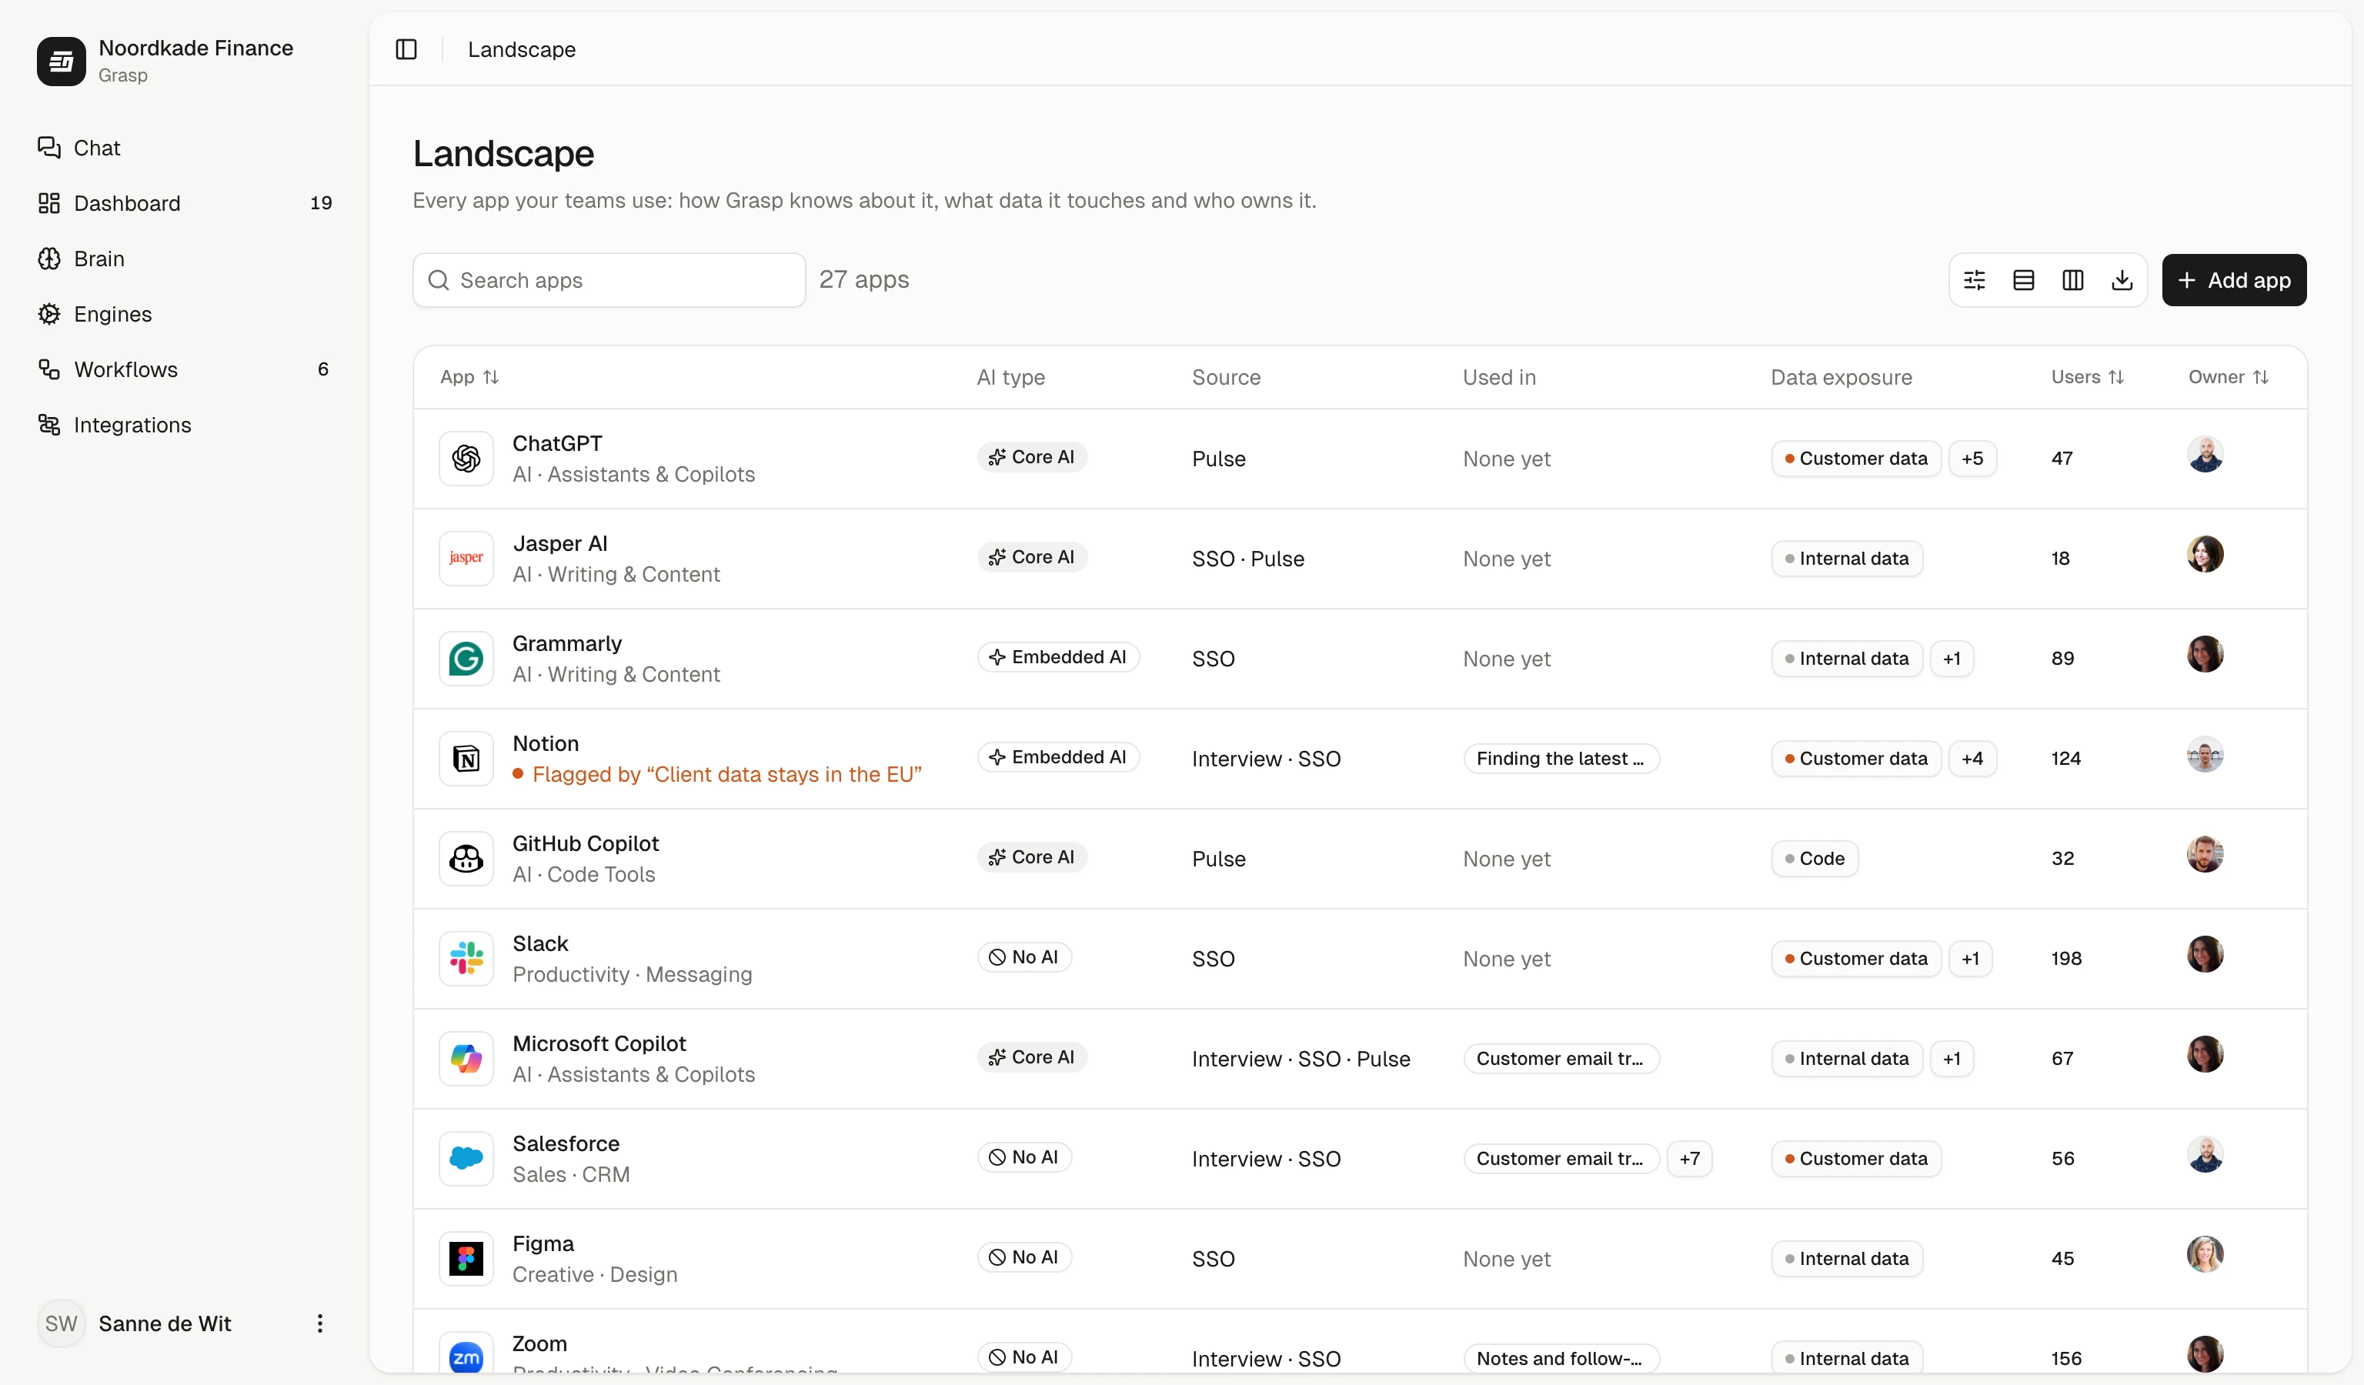Sort table by Owner column
Viewport: 2364px width, 1385px height.
coord(2228,377)
